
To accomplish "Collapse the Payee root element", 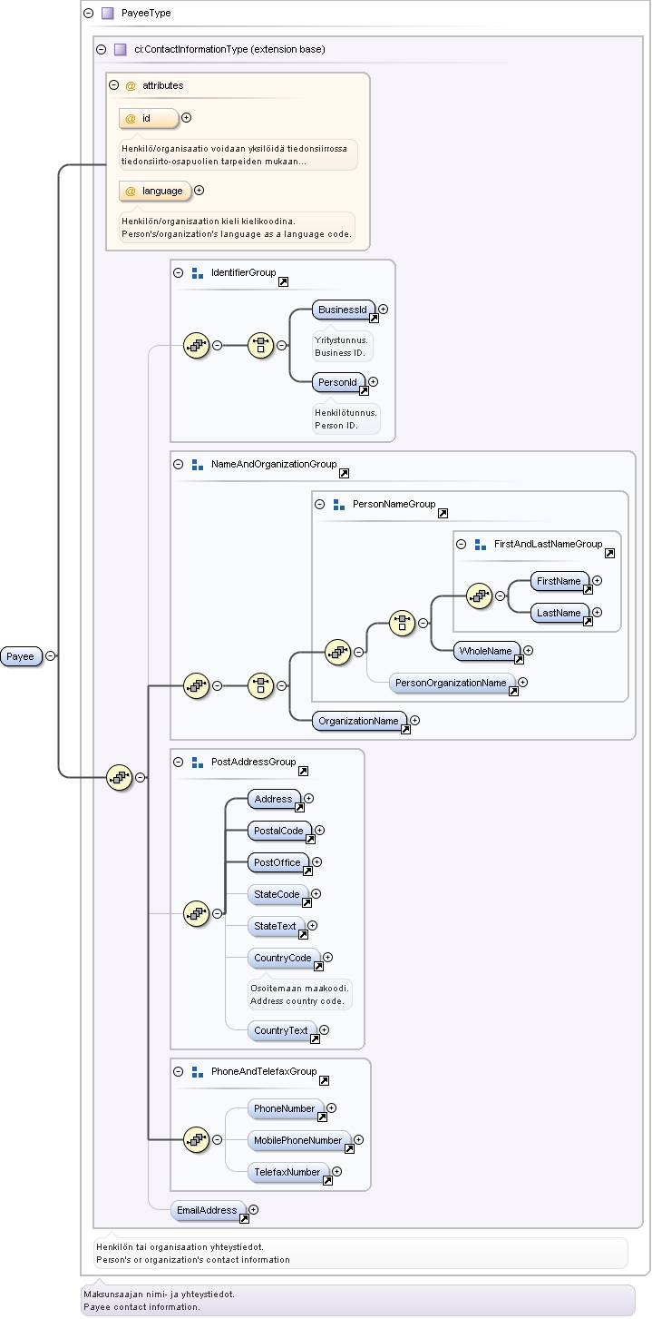I will [x=51, y=655].
